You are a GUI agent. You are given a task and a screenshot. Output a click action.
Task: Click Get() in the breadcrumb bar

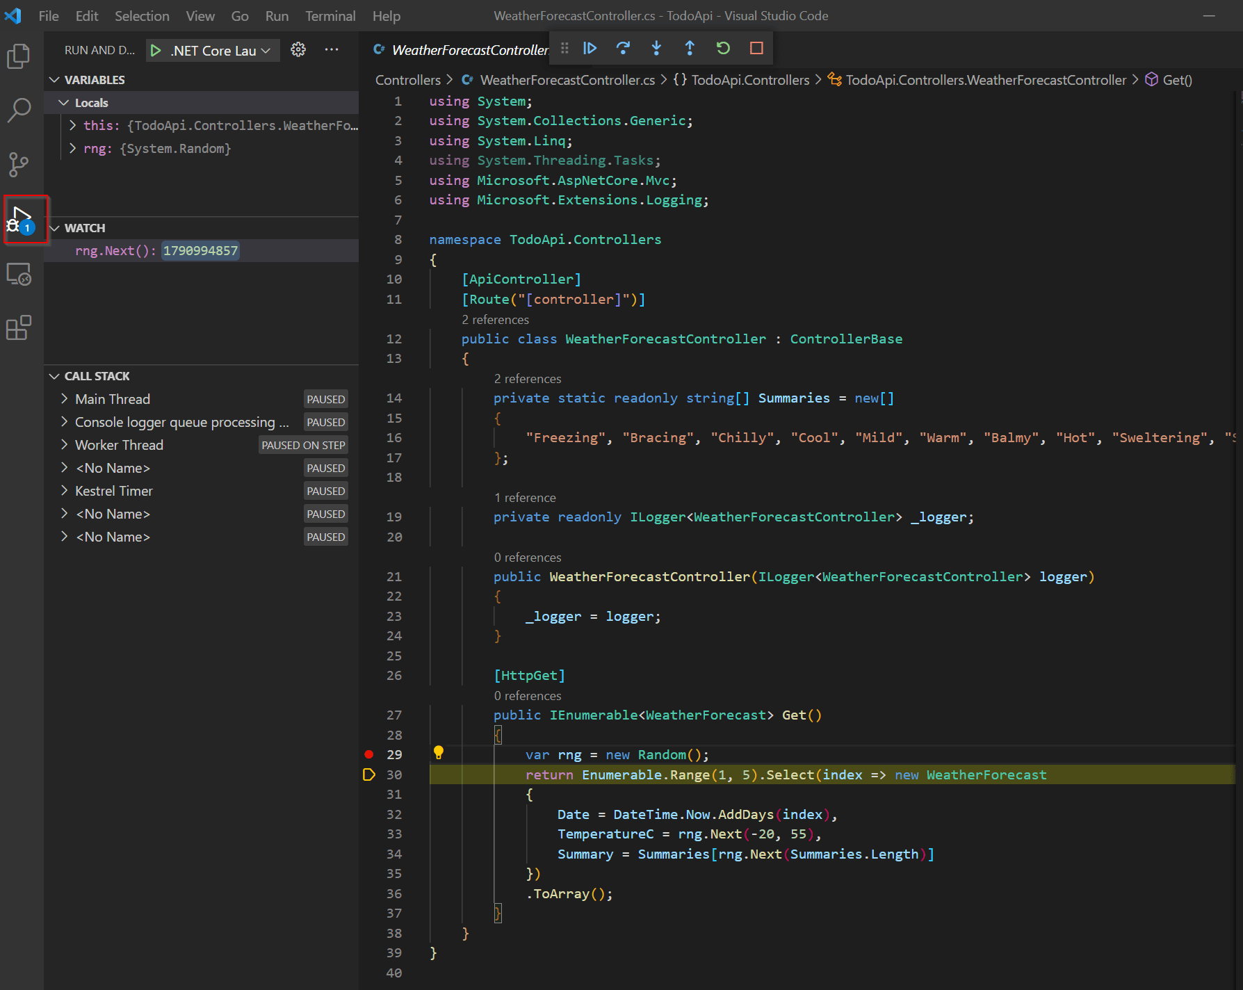(x=1177, y=80)
